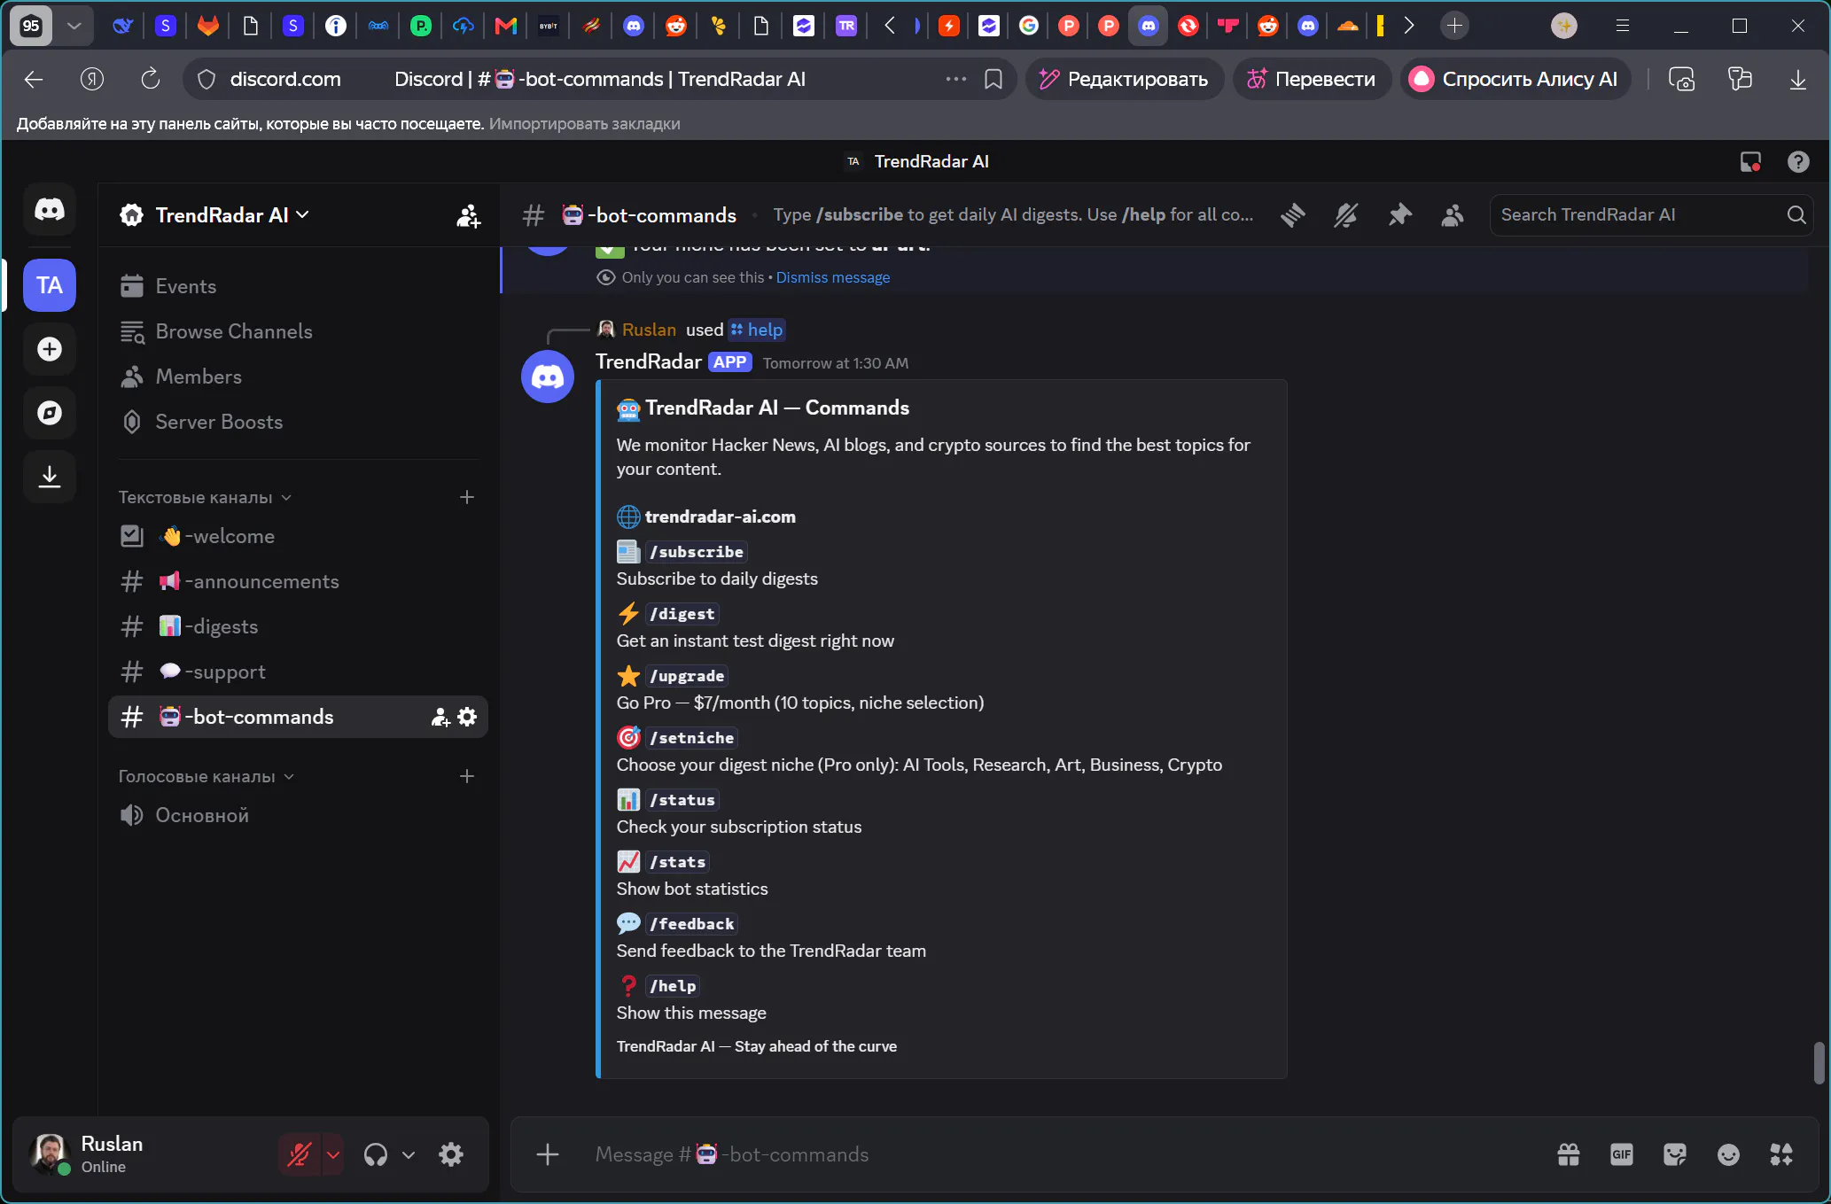Click Download Apps icon in server rail

tap(50, 477)
